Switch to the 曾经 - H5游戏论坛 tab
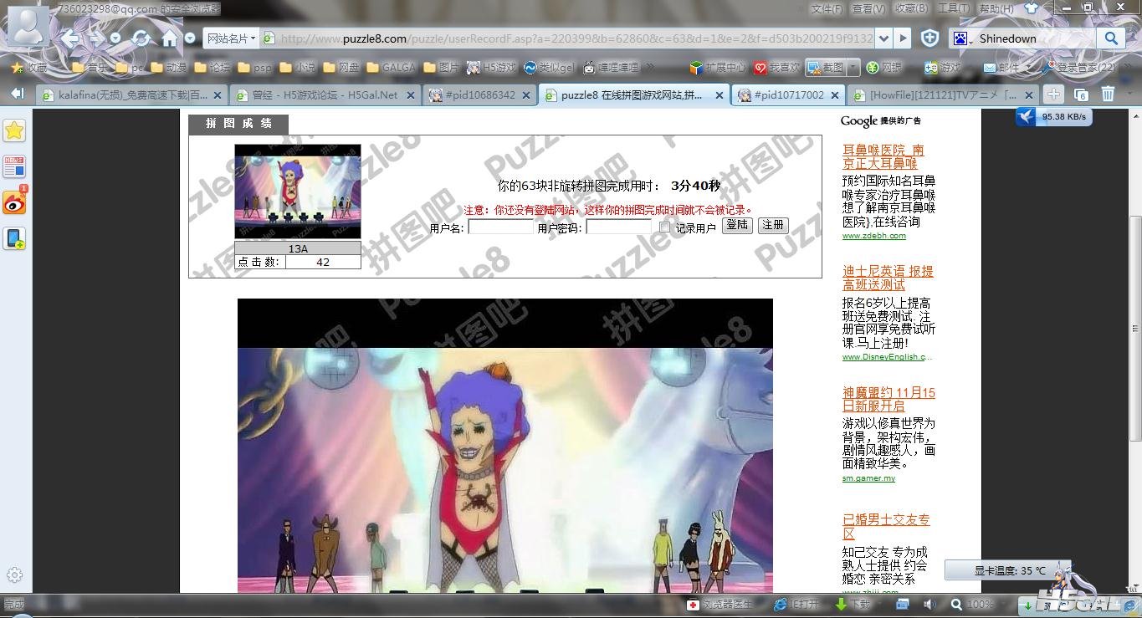 pos(325,94)
